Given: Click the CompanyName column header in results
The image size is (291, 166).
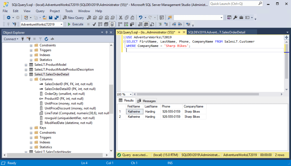Looking at the screenshot, I should tap(194, 106).
